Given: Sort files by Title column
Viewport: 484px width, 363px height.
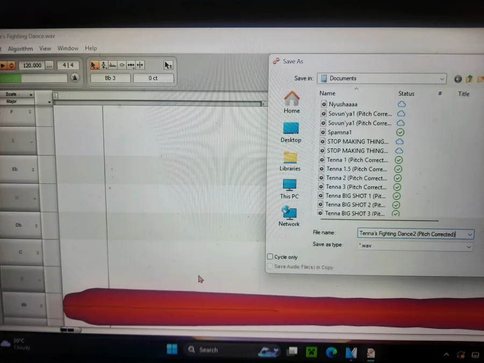Looking at the screenshot, I should pyautogui.click(x=464, y=94).
